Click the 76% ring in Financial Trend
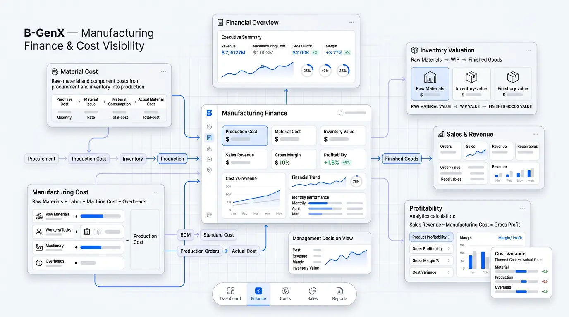The height and width of the screenshot is (317, 569). click(356, 181)
